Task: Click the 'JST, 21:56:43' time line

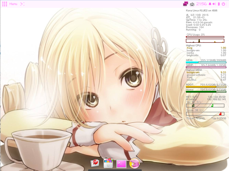Action: (x=195, y=17)
